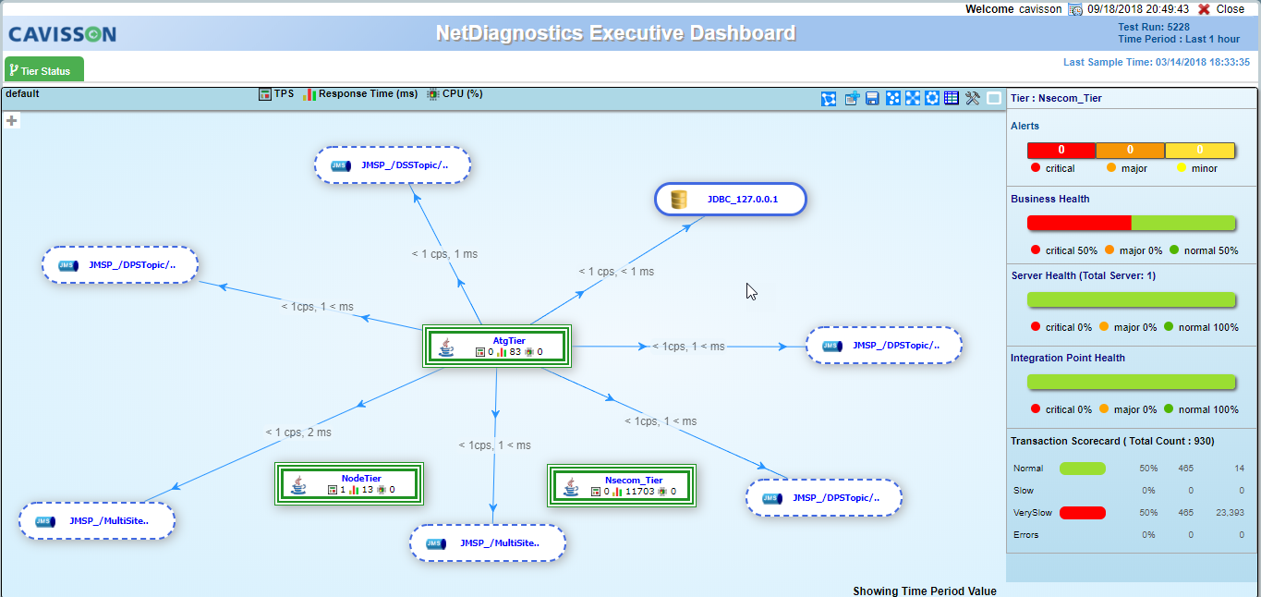This screenshot has height=597, width=1261.
Task: Open the flowmap topology icon in toolbar
Action: [829, 98]
